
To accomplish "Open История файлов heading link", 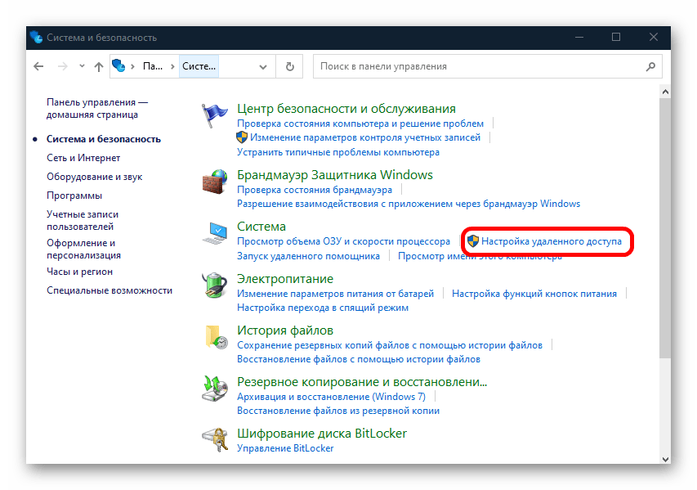I will pyautogui.click(x=285, y=330).
